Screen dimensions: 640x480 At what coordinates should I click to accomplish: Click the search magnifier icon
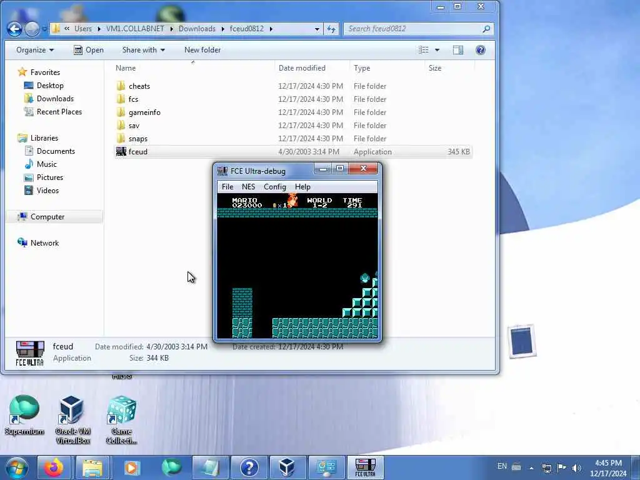(486, 29)
